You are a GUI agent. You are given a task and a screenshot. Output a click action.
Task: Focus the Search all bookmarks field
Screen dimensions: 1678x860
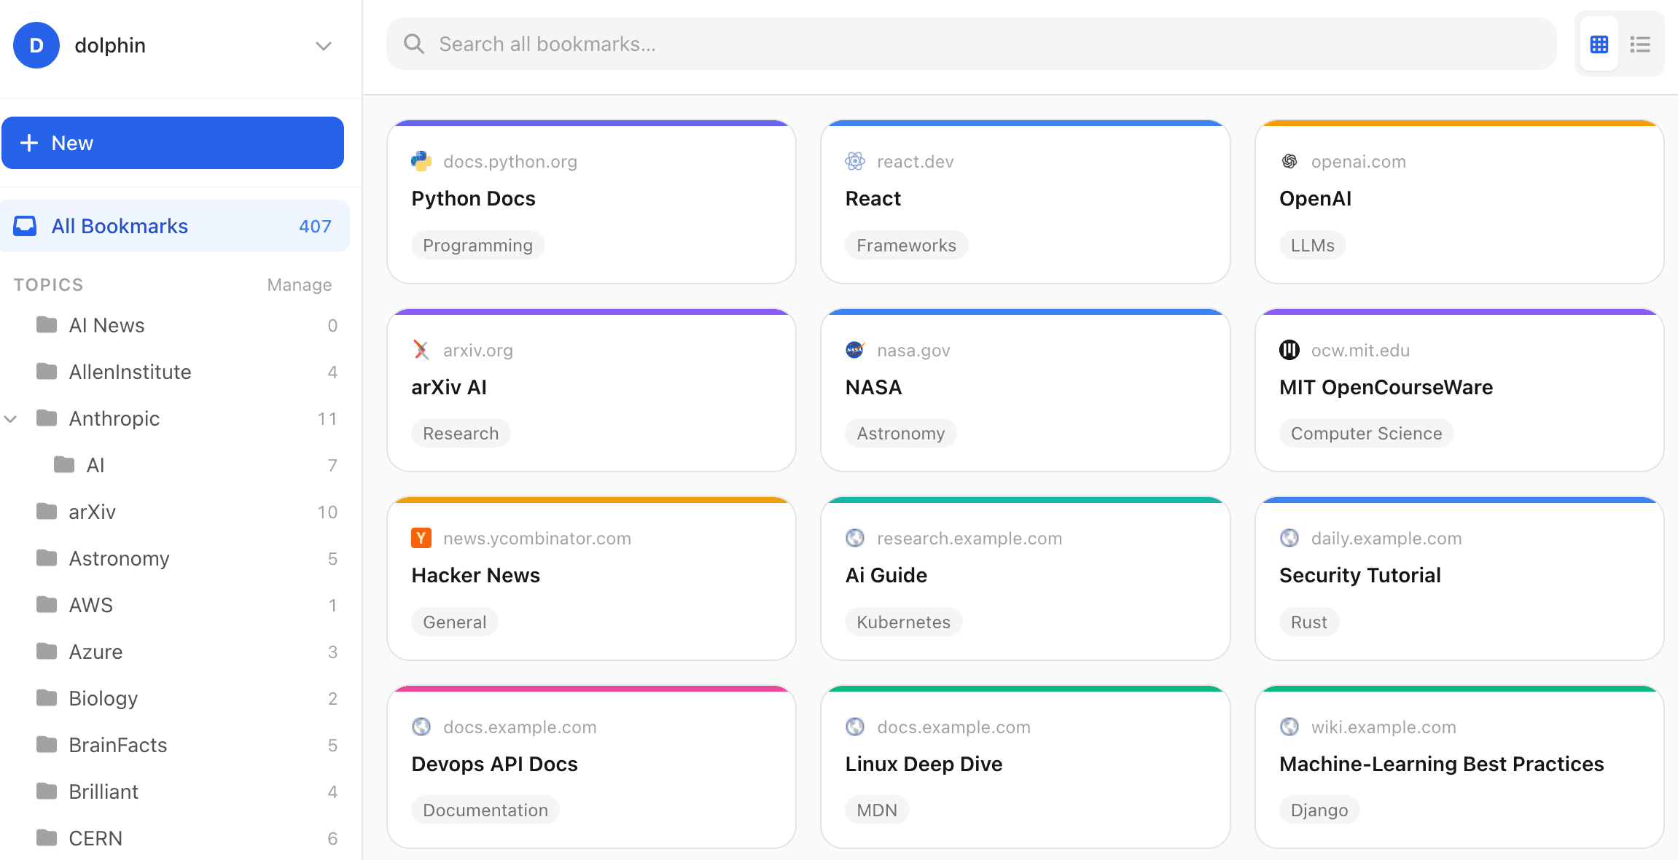point(971,44)
